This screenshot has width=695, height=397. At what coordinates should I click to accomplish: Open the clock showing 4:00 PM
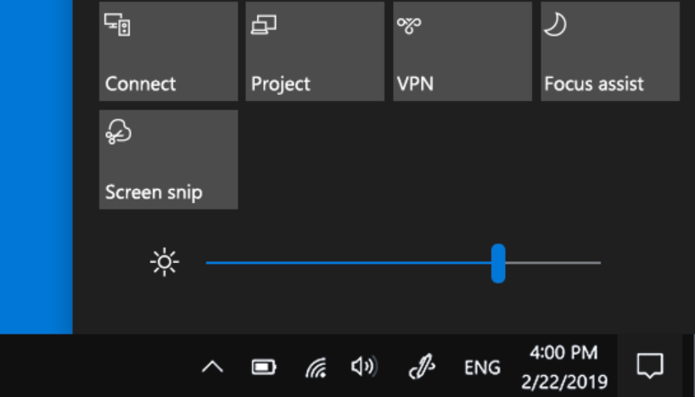point(563,353)
